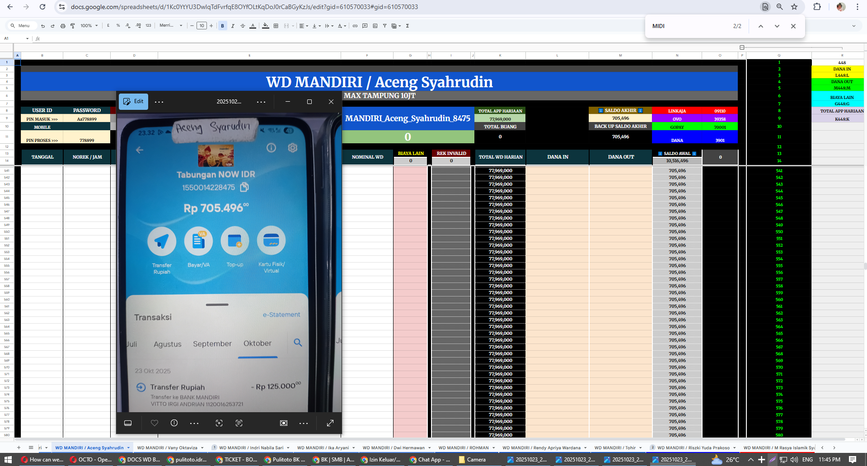Screen dimensions: 867x466
Task: Open the Merriweather font dropdown
Action: point(171,26)
